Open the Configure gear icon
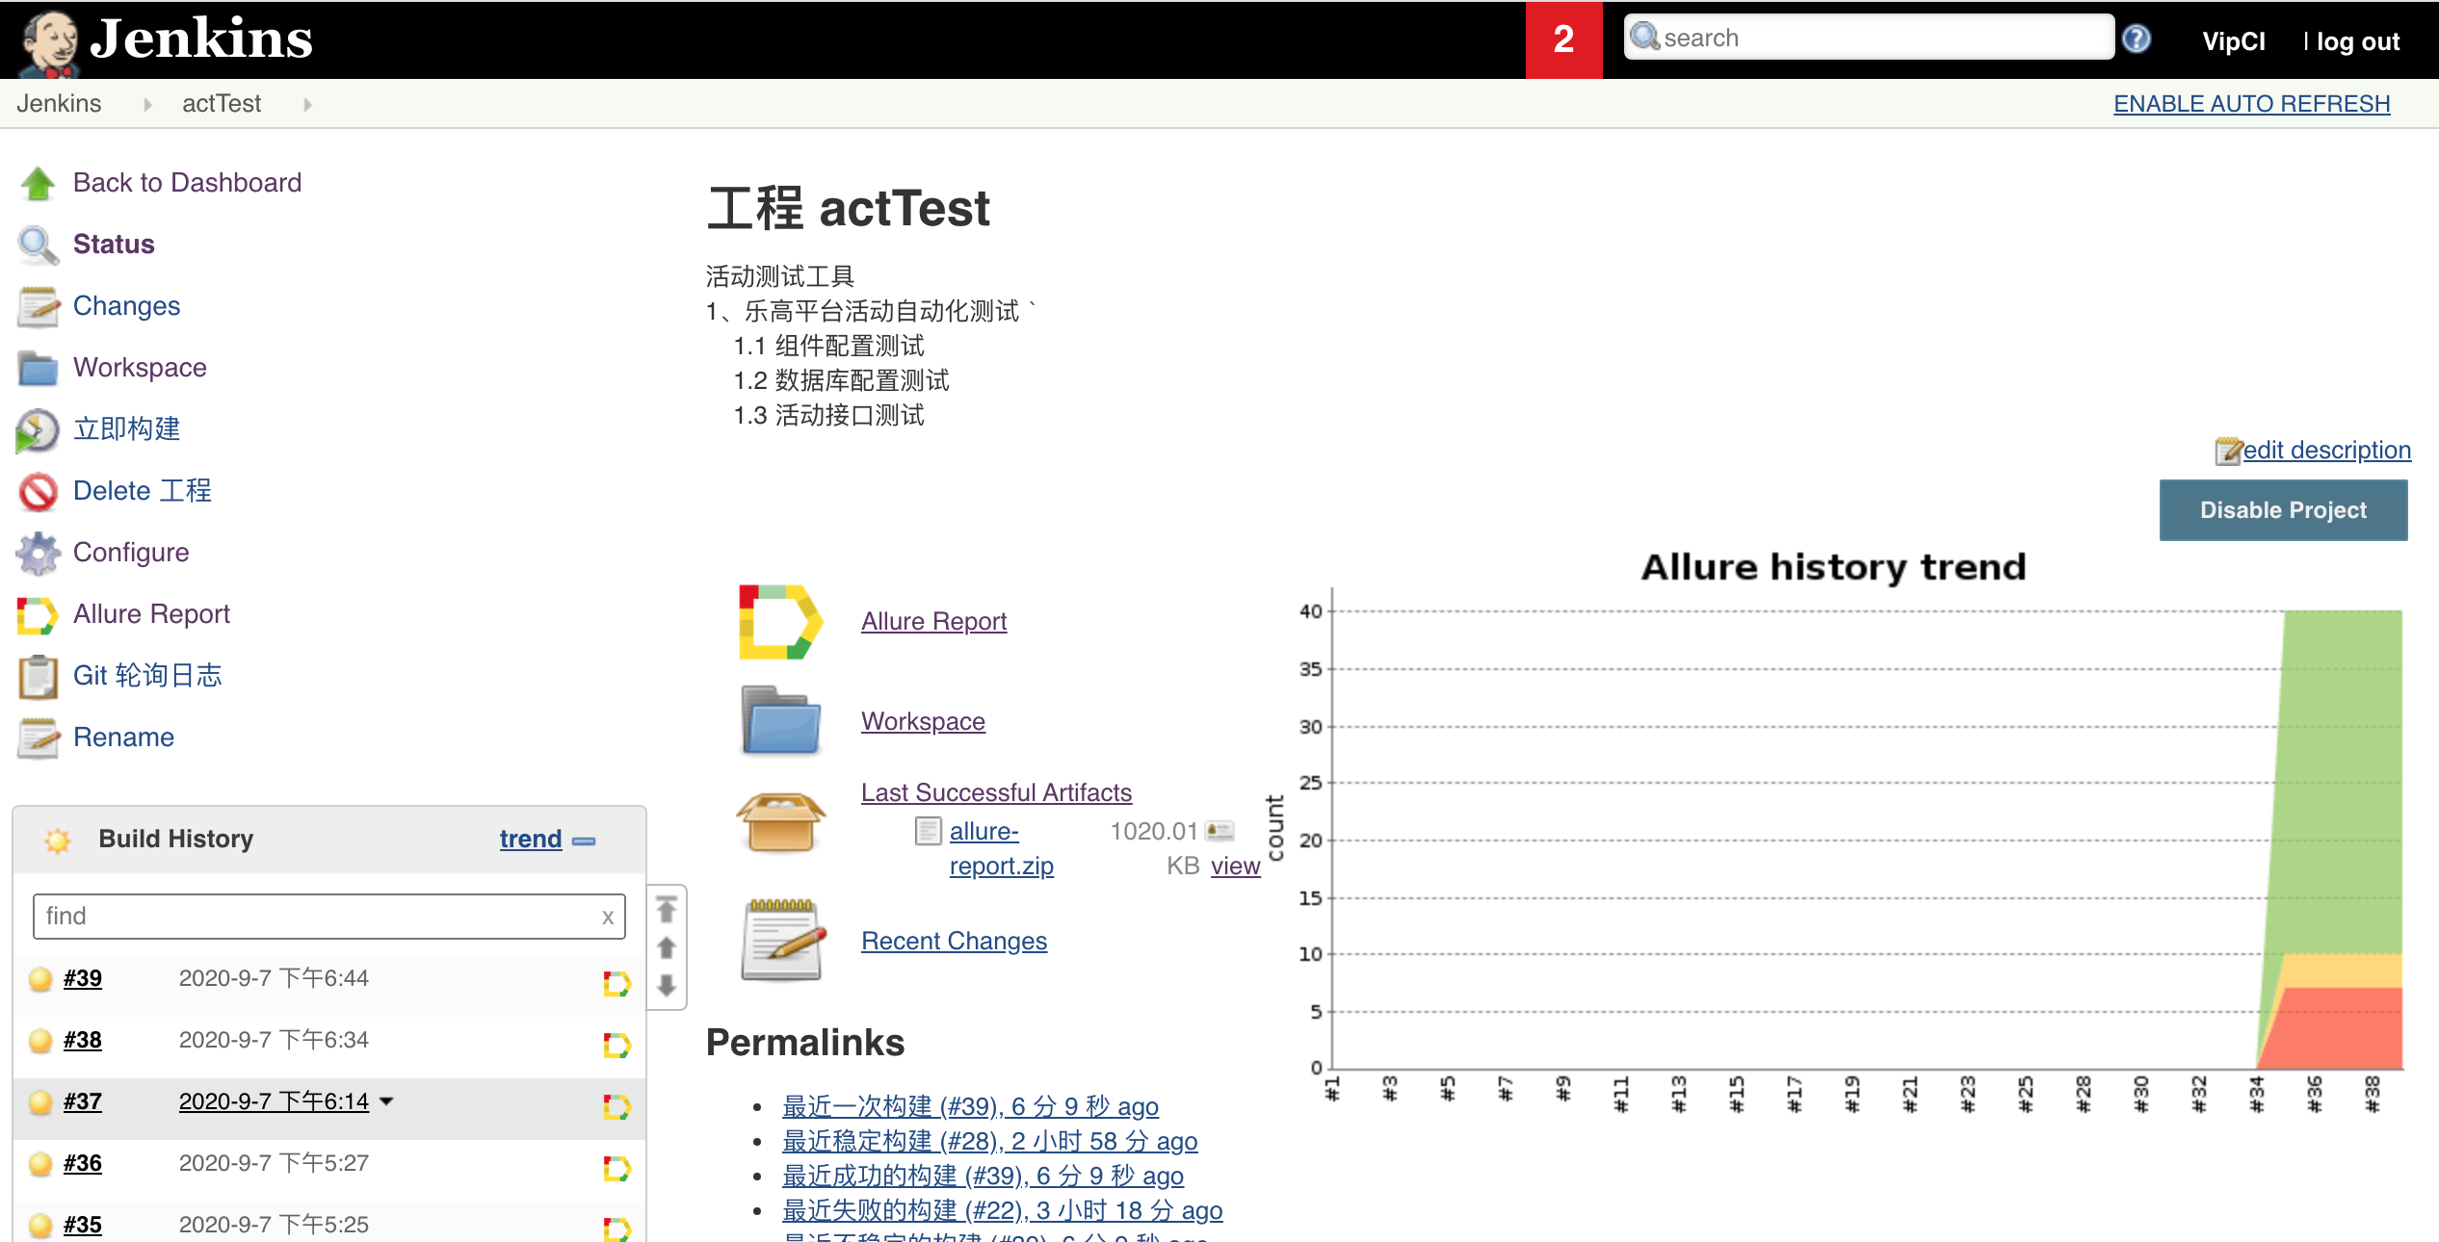The height and width of the screenshot is (1242, 2439). coord(38,553)
